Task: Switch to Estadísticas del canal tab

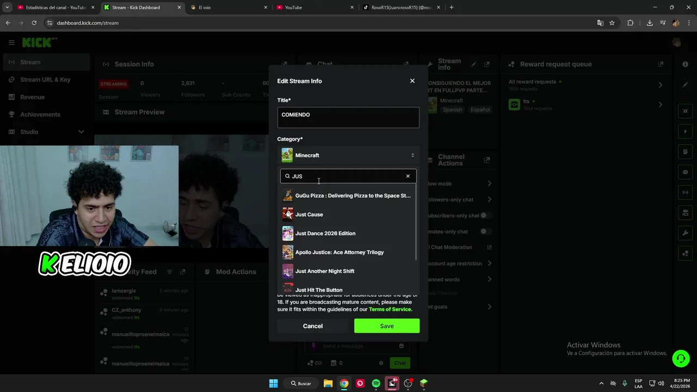Action: click(56, 8)
